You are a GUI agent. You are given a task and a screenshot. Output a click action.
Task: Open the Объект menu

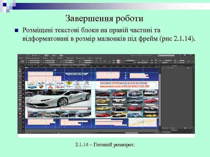coord(60,58)
